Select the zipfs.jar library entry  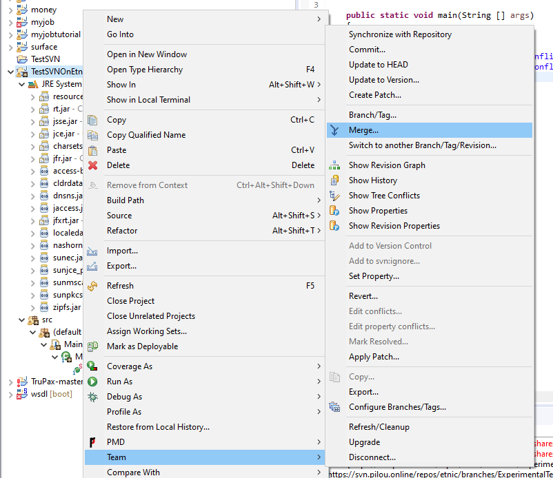click(66, 307)
